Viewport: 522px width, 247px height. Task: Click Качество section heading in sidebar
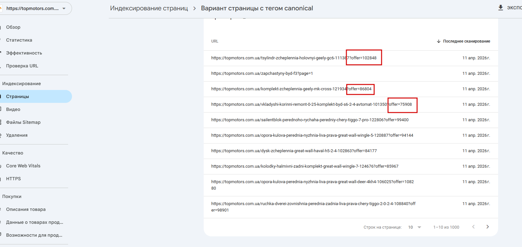coord(13,153)
